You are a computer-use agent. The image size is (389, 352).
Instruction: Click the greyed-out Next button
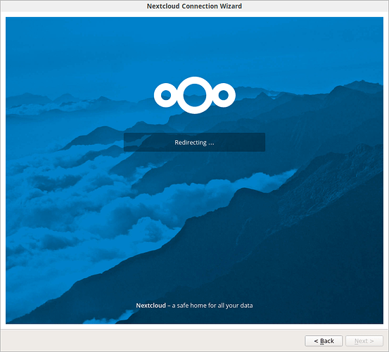[x=364, y=341]
